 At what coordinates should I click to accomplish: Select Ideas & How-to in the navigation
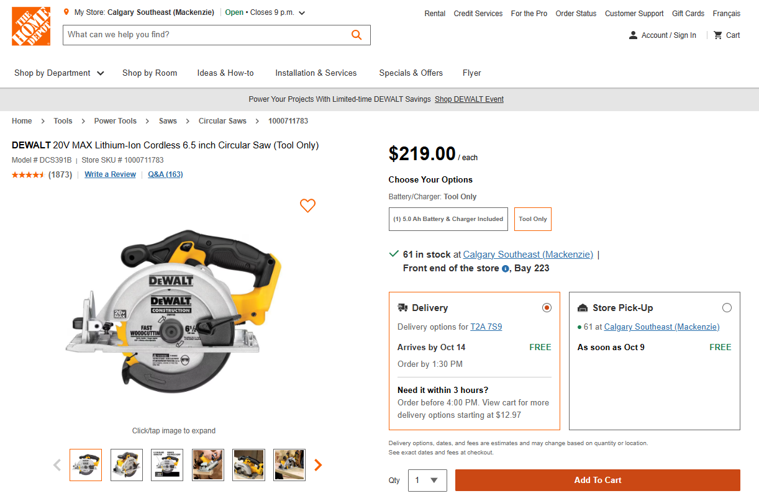tap(225, 73)
